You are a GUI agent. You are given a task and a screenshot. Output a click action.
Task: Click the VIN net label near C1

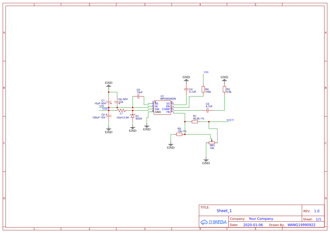click(x=102, y=106)
